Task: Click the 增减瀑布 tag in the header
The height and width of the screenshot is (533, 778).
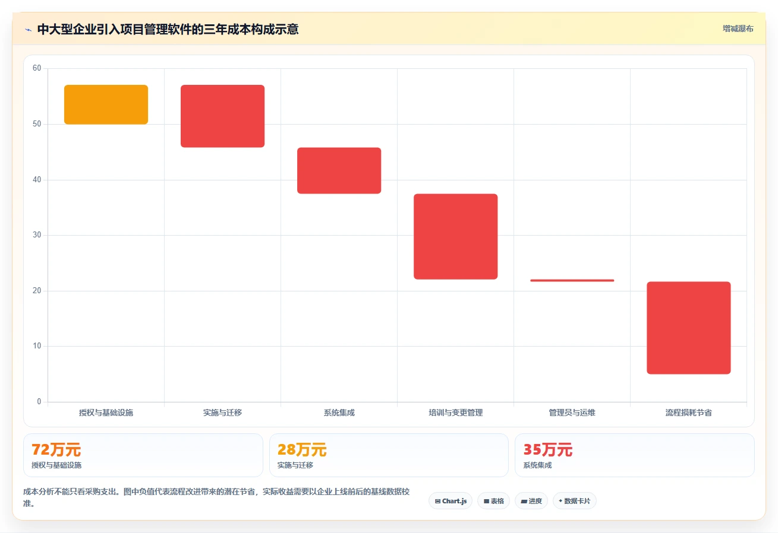Action: (738, 28)
